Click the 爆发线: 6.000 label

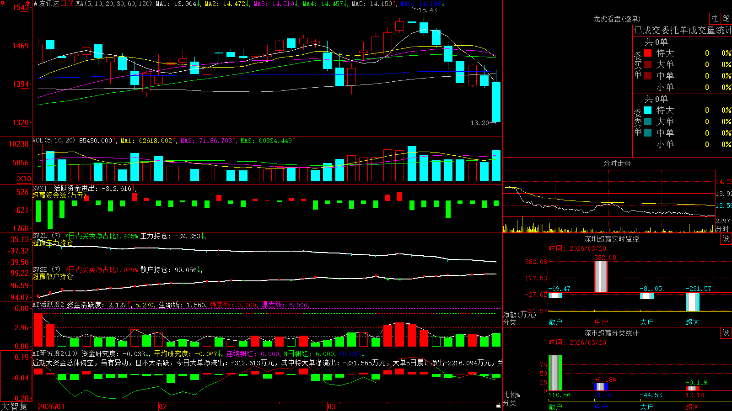[285, 305]
